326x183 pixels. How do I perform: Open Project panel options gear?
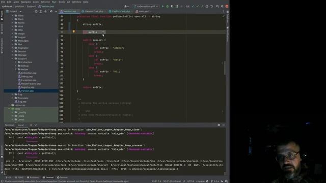[x=51, y=11]
